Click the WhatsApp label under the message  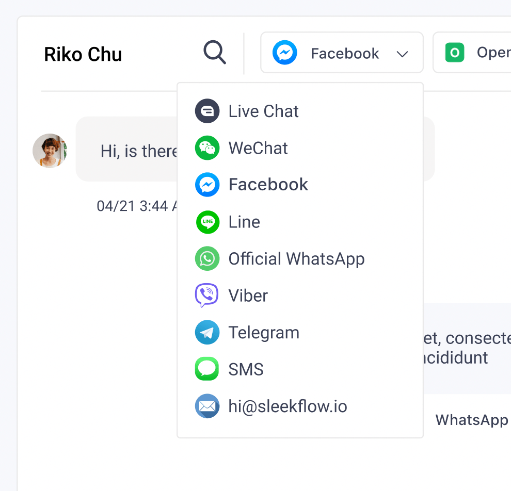coord(472,420)
